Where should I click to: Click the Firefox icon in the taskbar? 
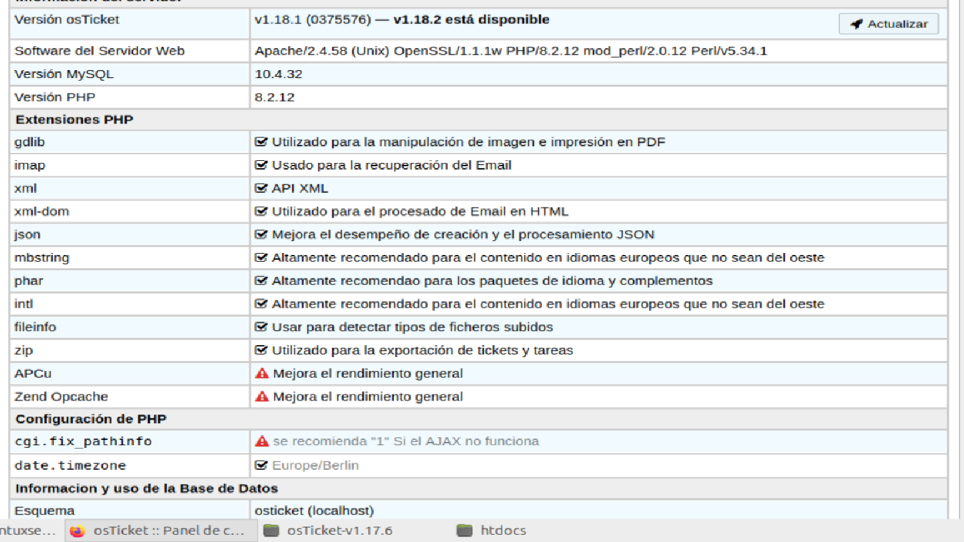pyautogui.click(x=78, y=531)
